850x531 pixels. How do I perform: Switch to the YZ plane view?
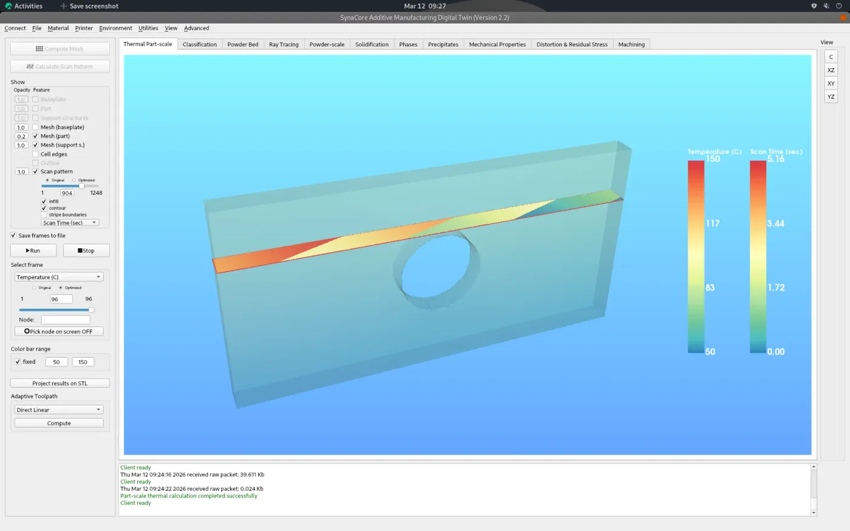tap(831, 96)
